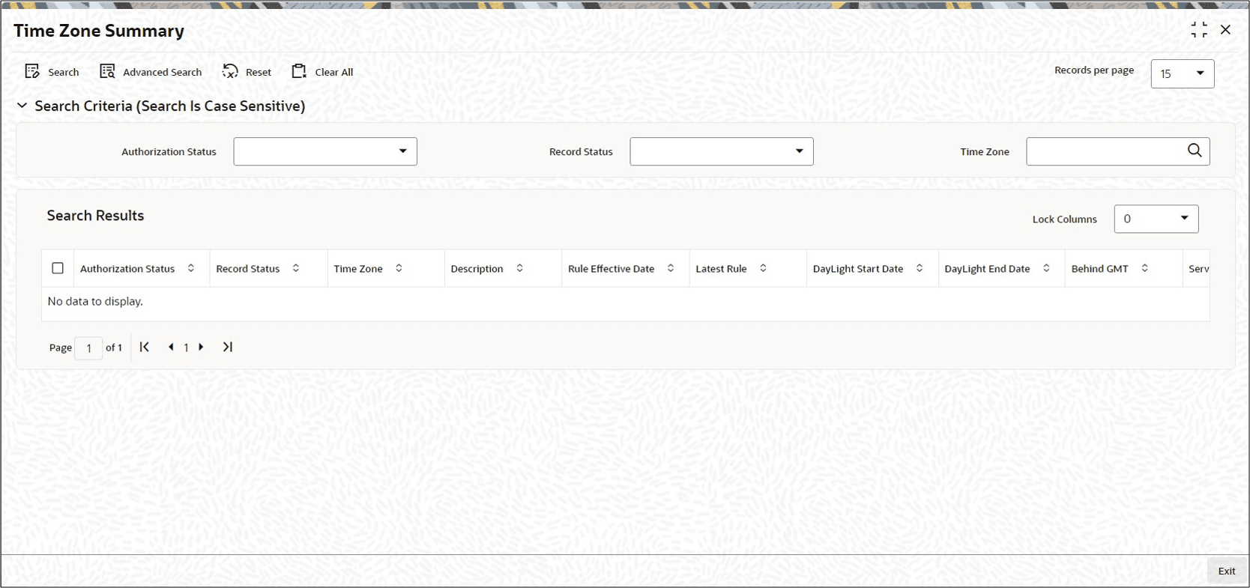Click the Exit button

(1227, 571)
